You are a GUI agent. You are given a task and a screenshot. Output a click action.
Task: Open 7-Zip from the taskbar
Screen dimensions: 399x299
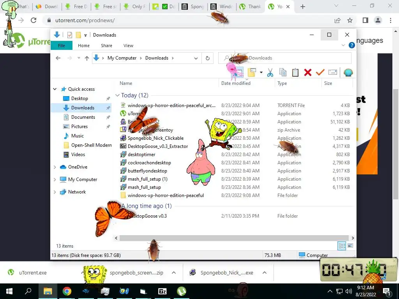pyautogui.click(x=162, y=291)
